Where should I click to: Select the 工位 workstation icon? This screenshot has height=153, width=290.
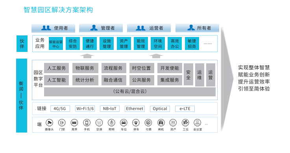pos(185,123)
